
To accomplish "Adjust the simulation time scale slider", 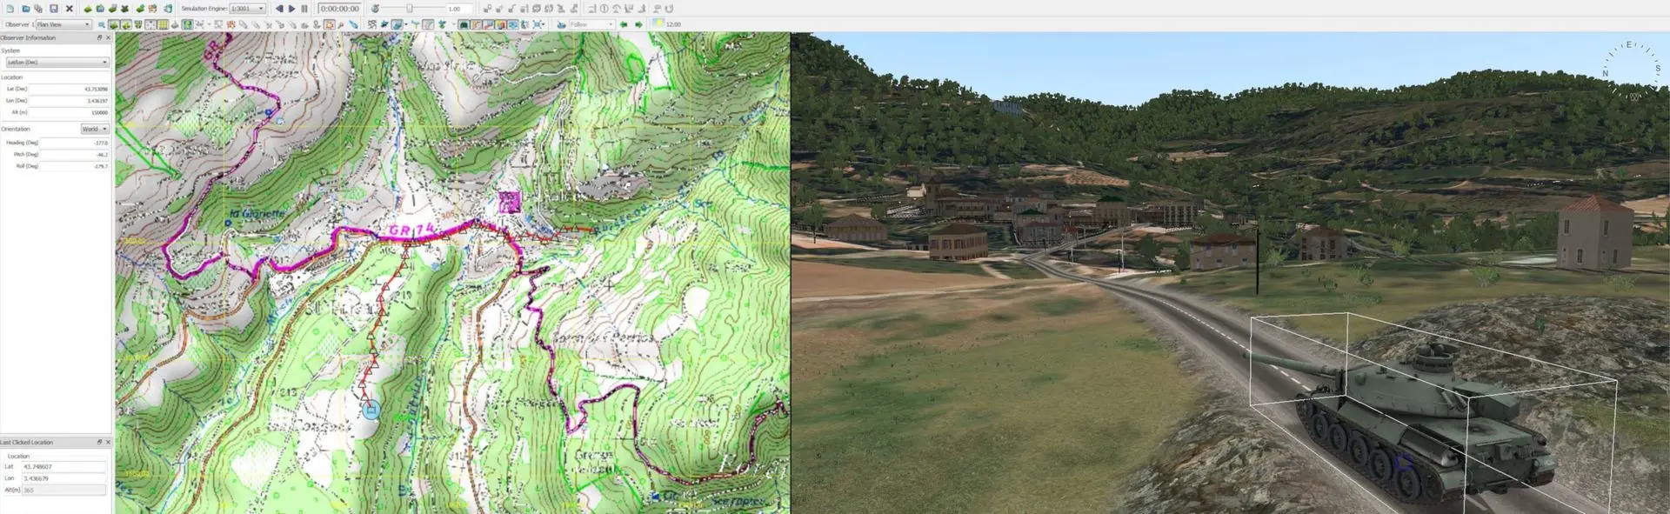I will pos(410,9).
